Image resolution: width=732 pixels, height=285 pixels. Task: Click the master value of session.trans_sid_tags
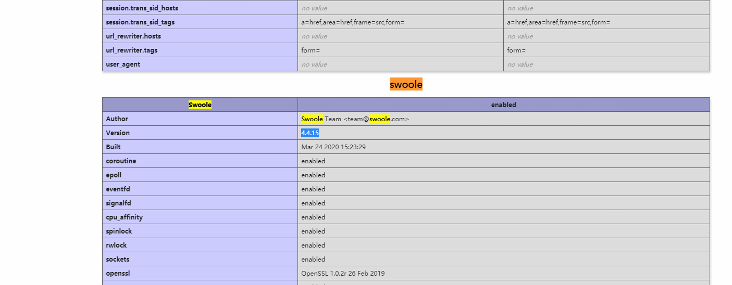tap(559, 22)
